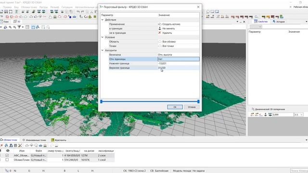The height and width of the screenshot is (173, 308).
Task: Click crossed tools icon in clouds panel toolbar
Action: 20,145
